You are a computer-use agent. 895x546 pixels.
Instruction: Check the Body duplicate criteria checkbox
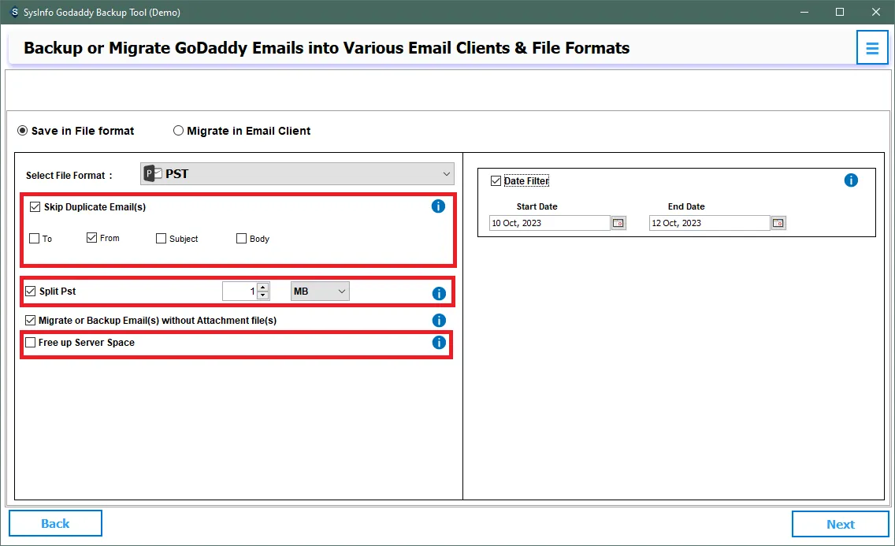[241, 239]
